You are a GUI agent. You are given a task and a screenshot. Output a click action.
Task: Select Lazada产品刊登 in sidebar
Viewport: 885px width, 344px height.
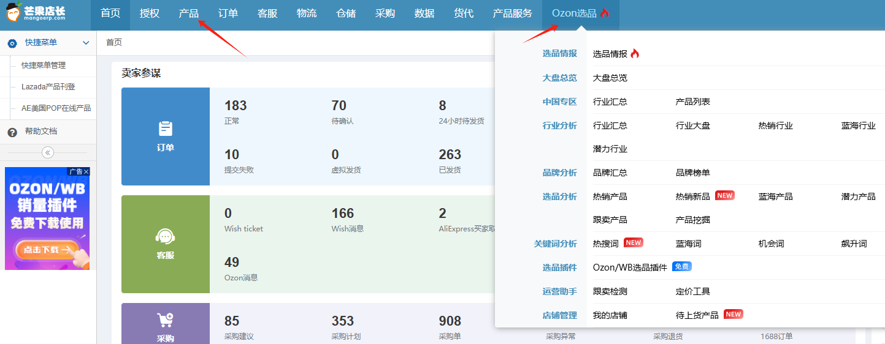[48, 87]
